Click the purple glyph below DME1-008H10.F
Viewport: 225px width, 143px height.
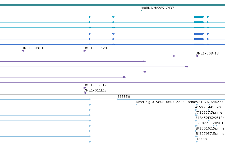(x=23, y=51)
